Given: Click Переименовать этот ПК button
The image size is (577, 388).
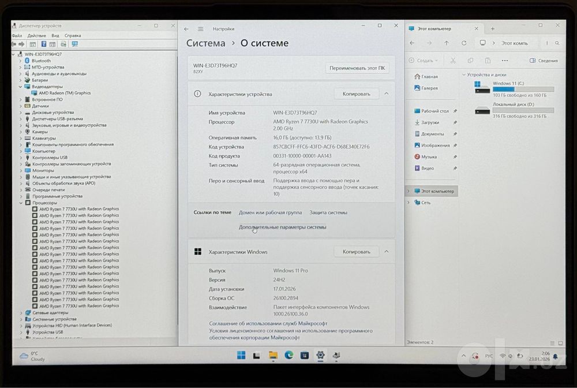Looking at the screenshot, I should pos(357,68).
